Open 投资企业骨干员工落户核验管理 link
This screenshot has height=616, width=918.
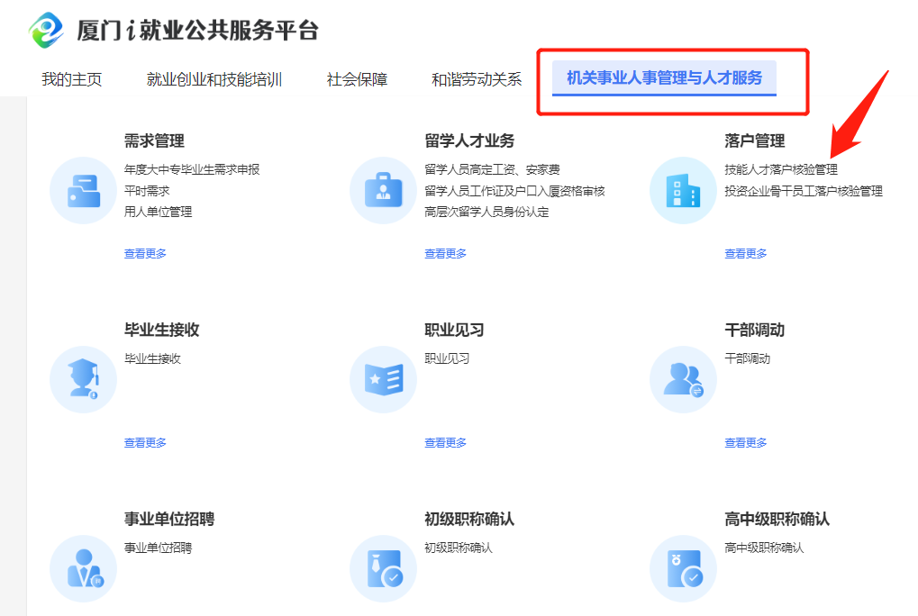[x=804, y=191]
